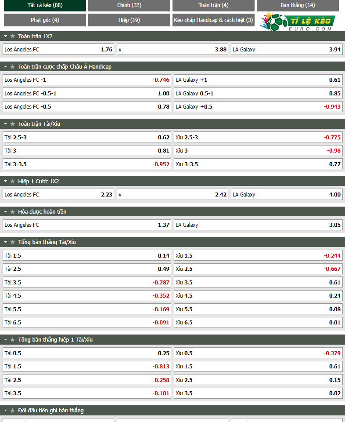Favorite the Tổng bàn thắng Tài/Xỉu star
Image resolution: width=345 pixels, height=422 pixels.
[12, 242]
